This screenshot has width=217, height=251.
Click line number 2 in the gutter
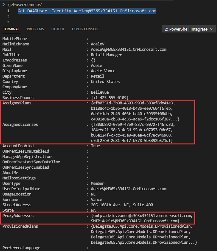pos(9,17)
